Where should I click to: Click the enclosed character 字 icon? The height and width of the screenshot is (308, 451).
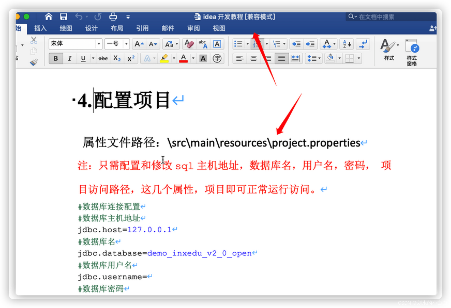point(217,59)
